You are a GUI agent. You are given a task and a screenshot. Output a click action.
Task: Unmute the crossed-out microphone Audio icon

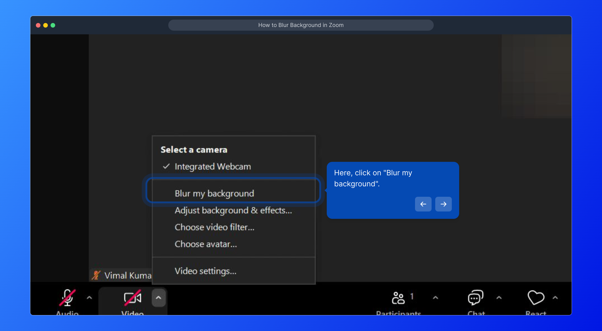point(67,298)
